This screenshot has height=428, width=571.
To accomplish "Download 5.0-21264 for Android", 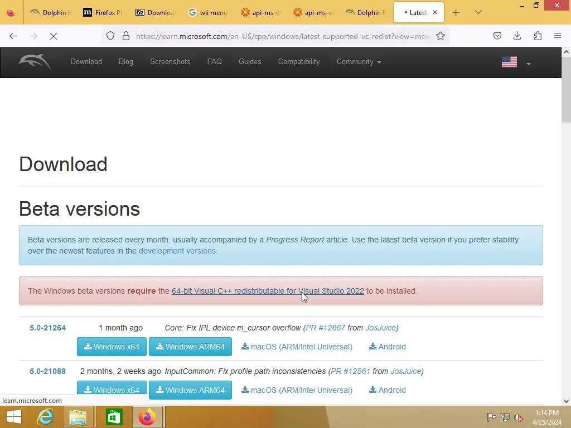I will [x=388, y=347].
